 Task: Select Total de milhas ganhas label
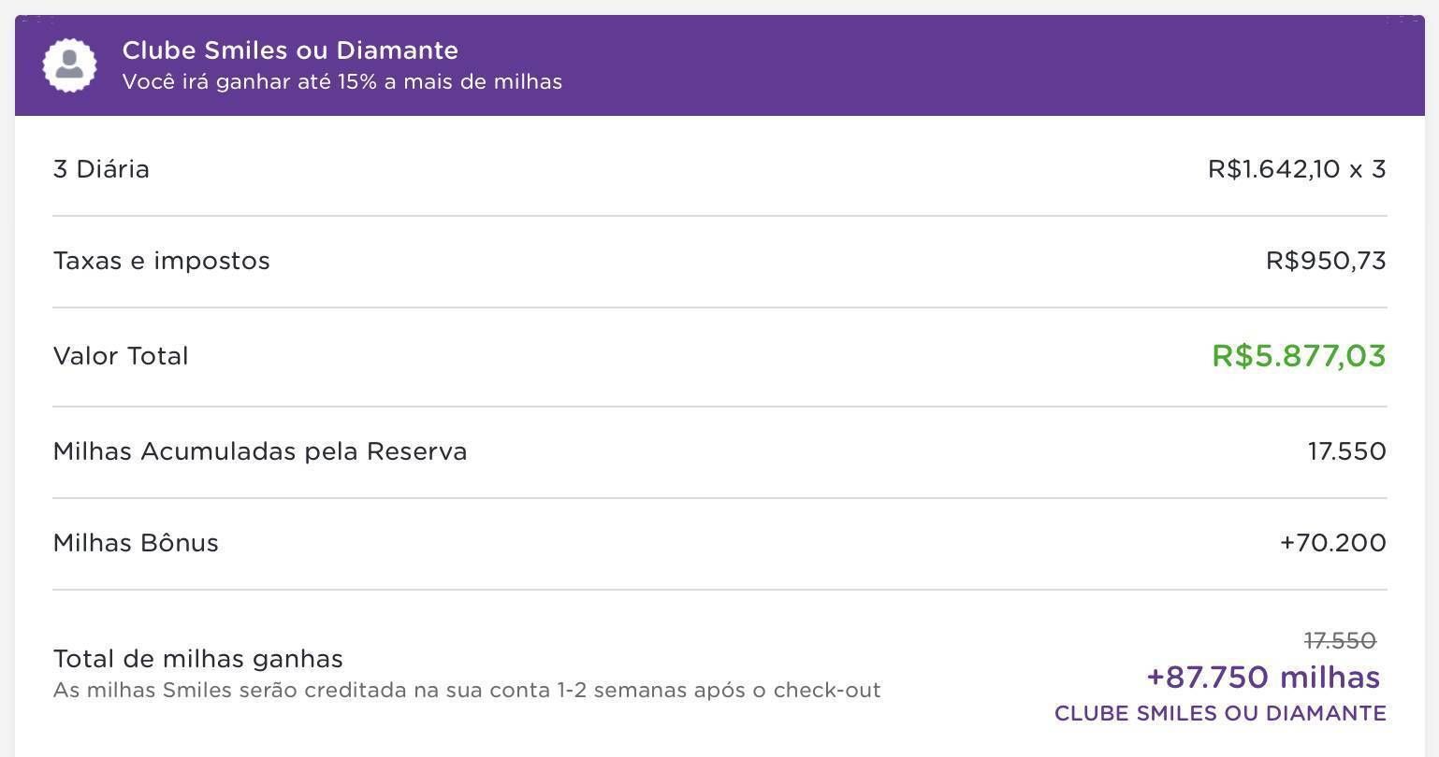[x=198, y=659]
